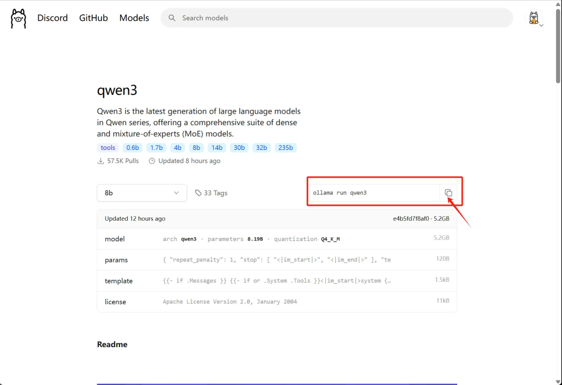Click the Updated 12 hours ago text
562x385 pixels.
135,219
